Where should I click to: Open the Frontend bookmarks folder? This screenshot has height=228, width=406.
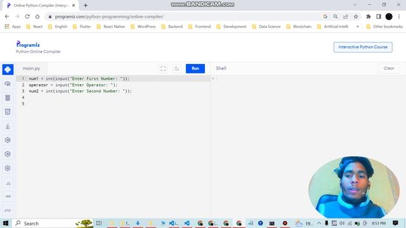(199, 27)
